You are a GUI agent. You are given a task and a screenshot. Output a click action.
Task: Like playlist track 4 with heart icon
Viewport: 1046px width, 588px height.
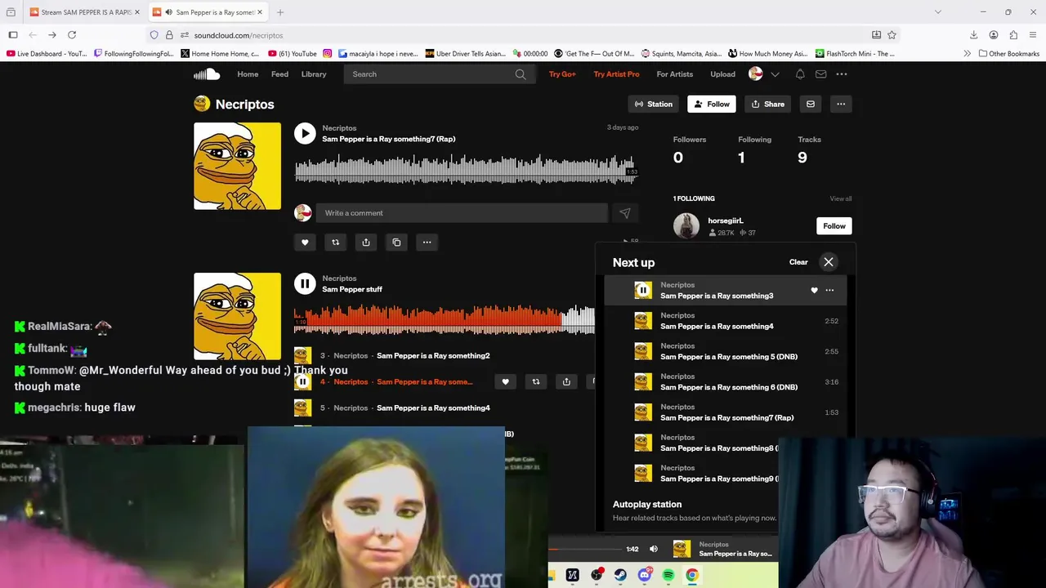tap(505, 381)
